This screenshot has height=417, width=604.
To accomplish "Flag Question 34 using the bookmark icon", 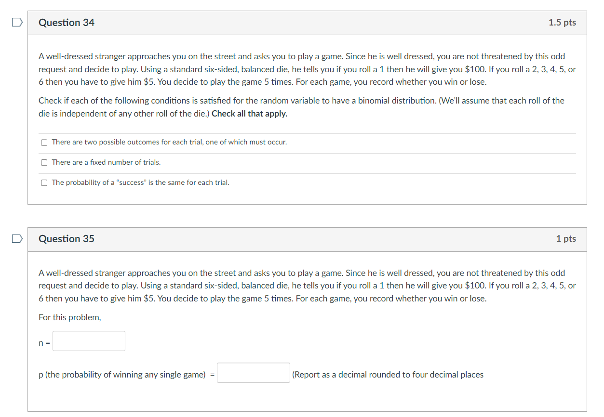I will (16, 22).
